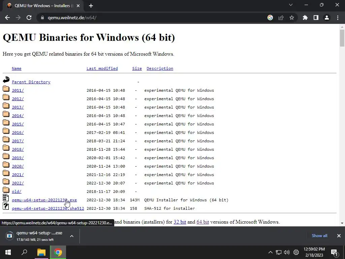Open the 2018/ folder link

pos(18,149)
